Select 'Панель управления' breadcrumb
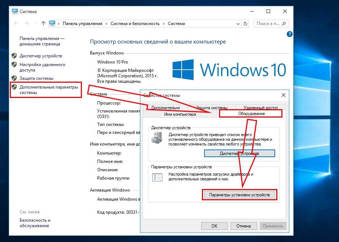This screenshot has width=339, height=242. point(82,24)
